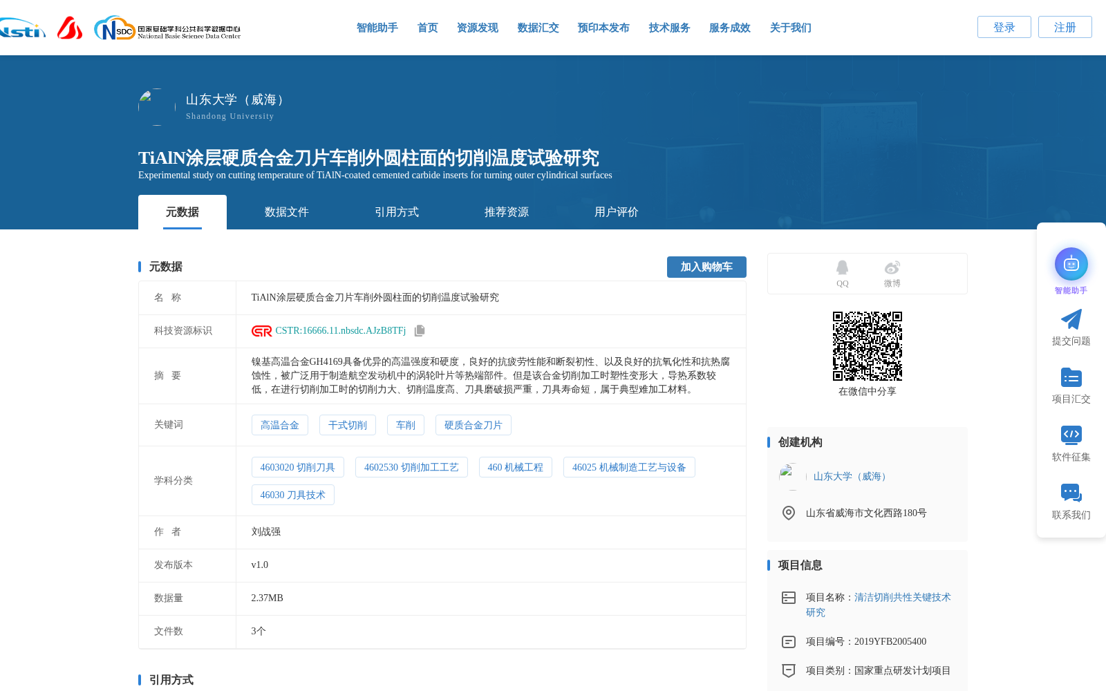This screenshot has height=691, width=1106.
Task: Click the 注册 button
Action: pos(1065,27)
